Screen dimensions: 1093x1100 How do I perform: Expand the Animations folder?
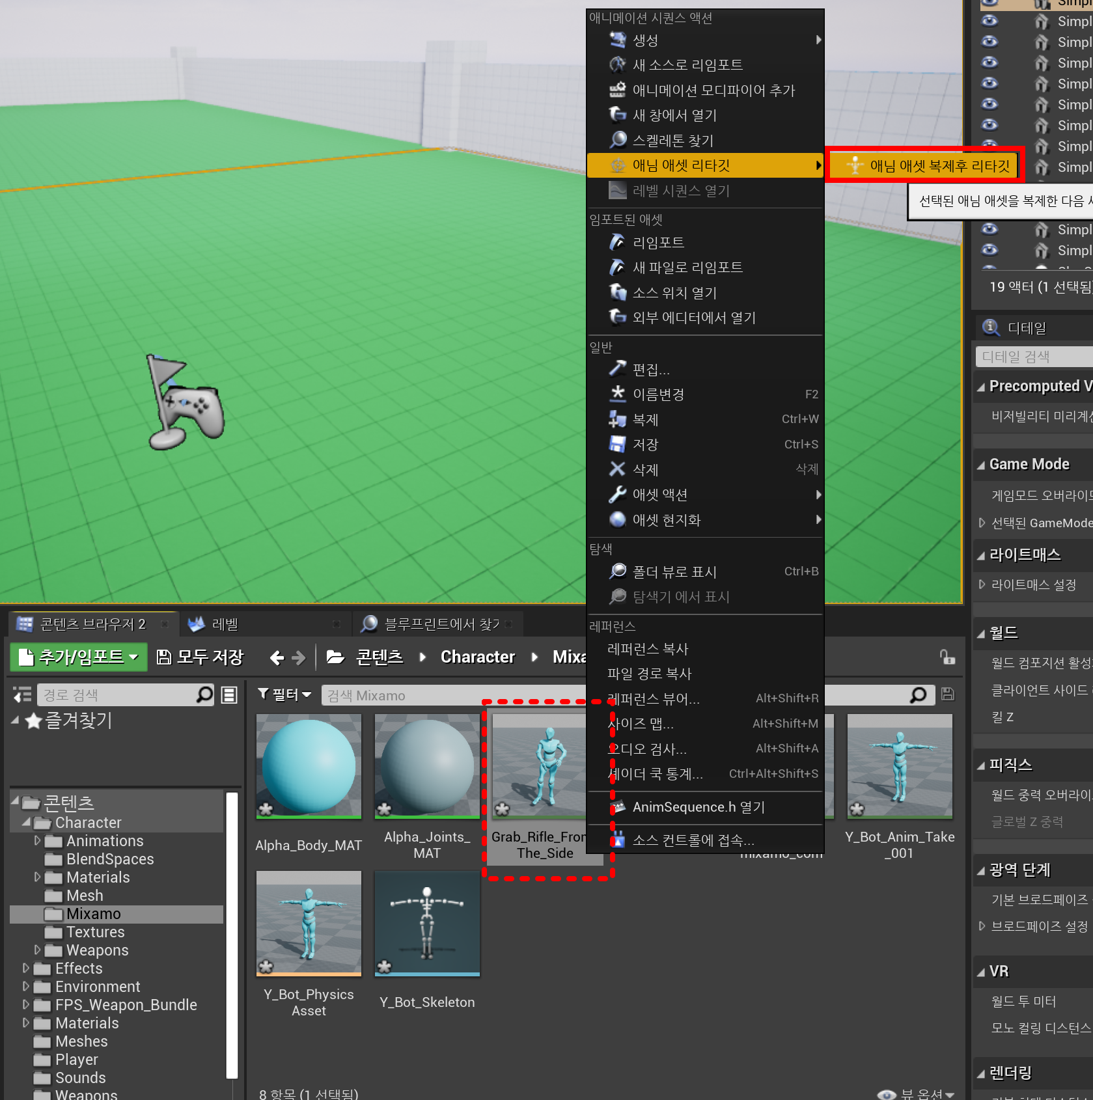pos(37,841)
